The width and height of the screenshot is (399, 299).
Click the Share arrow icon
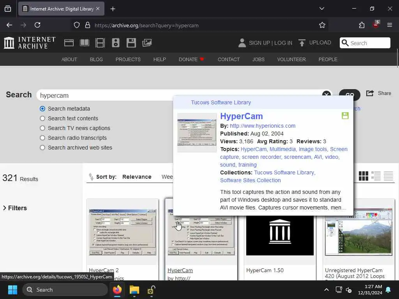pyautogui.click(x=370, y=93)
